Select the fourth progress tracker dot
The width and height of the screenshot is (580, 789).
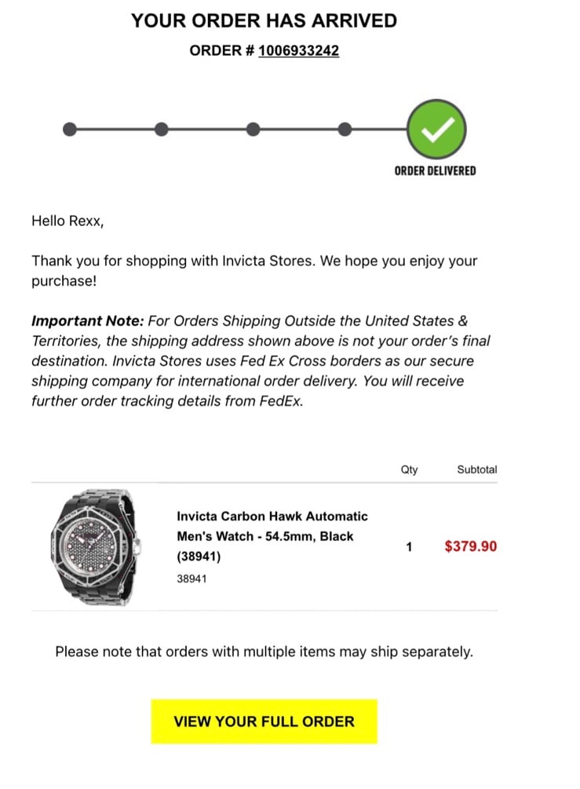[345, 130]
